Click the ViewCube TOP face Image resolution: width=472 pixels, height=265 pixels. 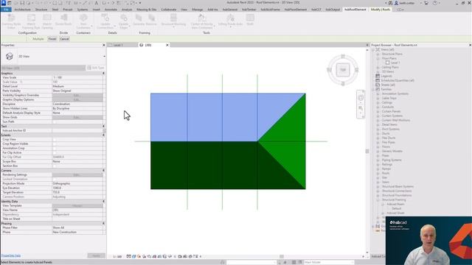(343, 70)
